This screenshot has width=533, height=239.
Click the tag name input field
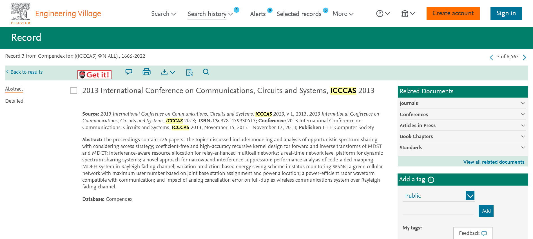coord(438,210)
